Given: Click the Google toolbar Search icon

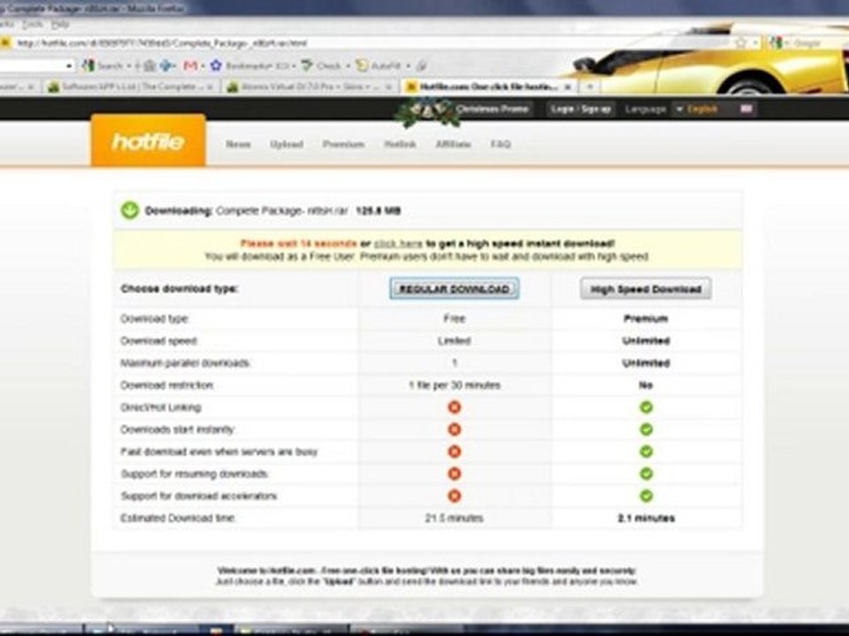Looking at the screenshot, I should [x=88, y=65].
